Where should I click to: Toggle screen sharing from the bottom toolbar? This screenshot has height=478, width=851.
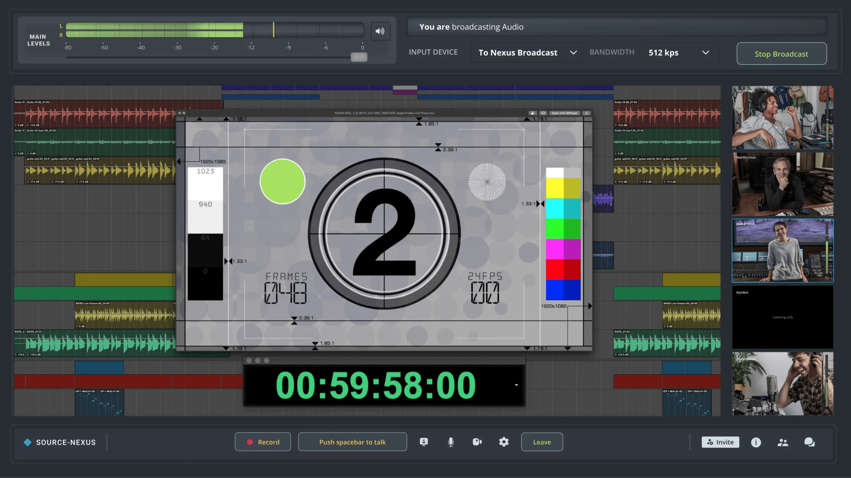[424, 442]
